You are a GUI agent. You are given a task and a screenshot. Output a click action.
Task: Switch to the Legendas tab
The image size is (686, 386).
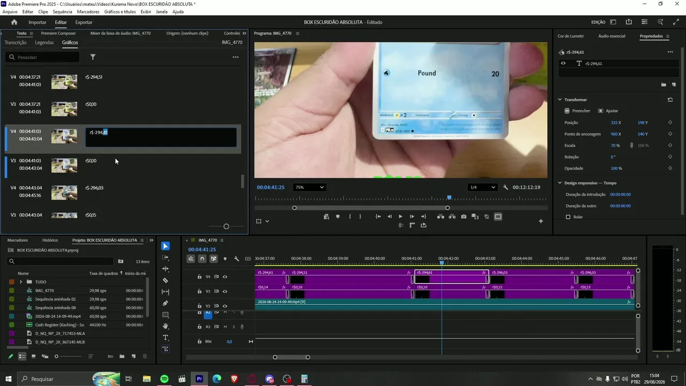[x=44, y=42]
